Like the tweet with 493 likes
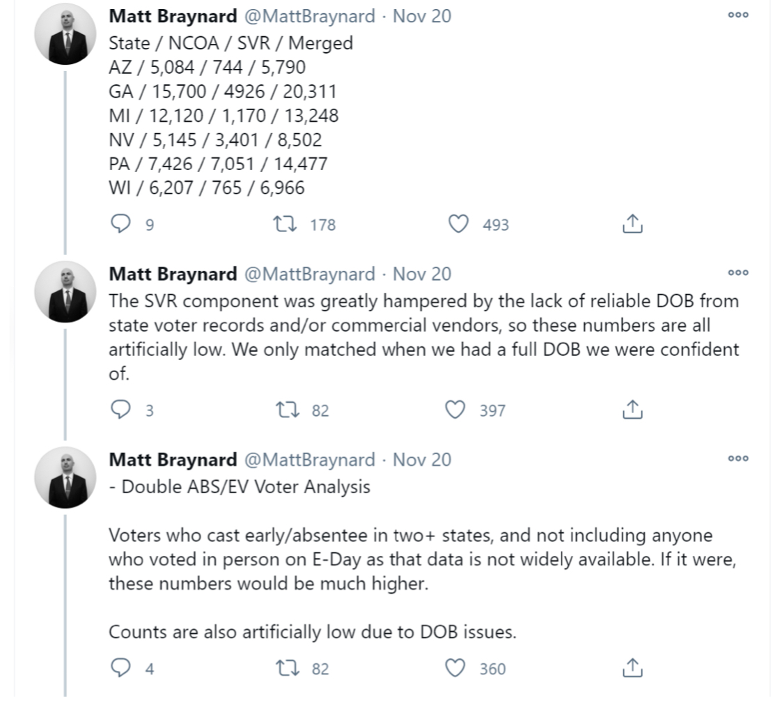This screenshot has height=705, width=782. tap(458, 224)
